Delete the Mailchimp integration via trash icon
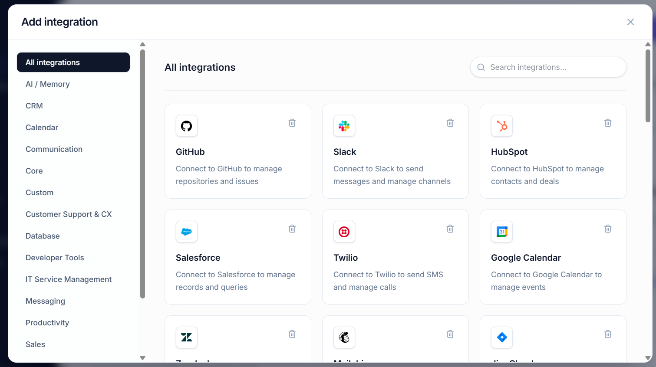The width and height of the screenshot is (656, 367). 450,334
